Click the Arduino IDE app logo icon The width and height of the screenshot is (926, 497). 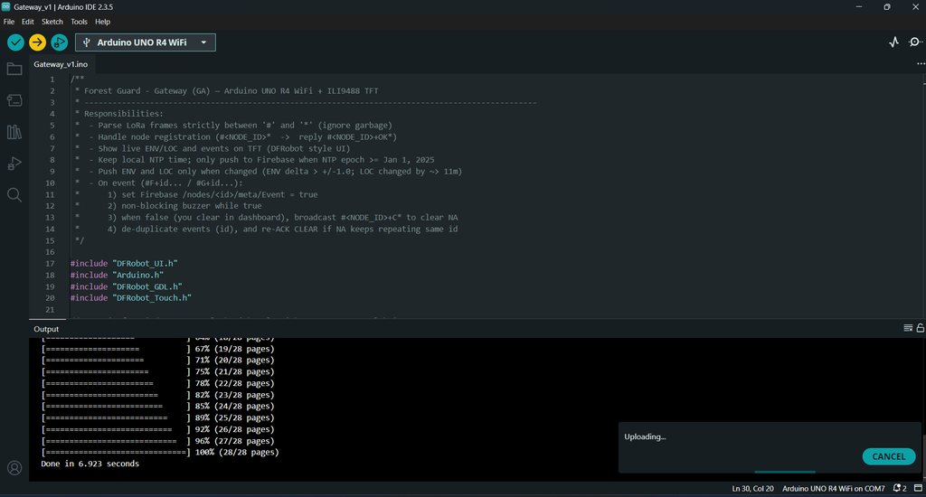click(x=6, y=6)
